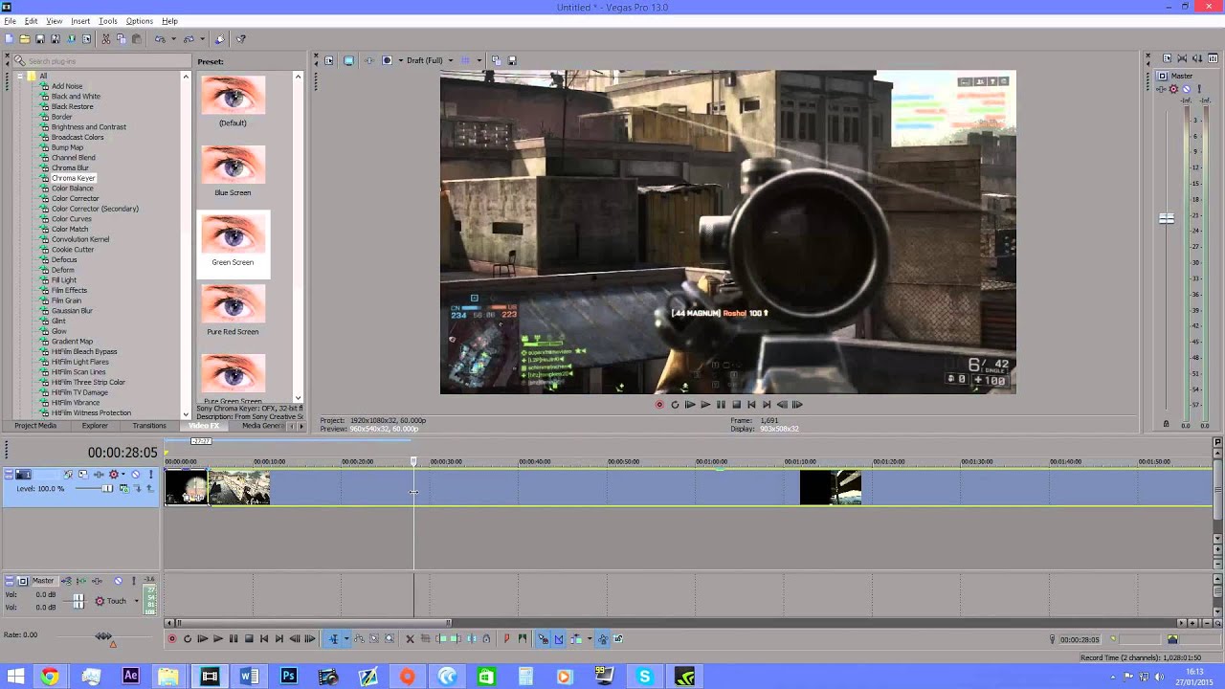Toggle Lock Envelopes to Events
The height and width of the screenshot is (689, 1225).
click(603, 638)
